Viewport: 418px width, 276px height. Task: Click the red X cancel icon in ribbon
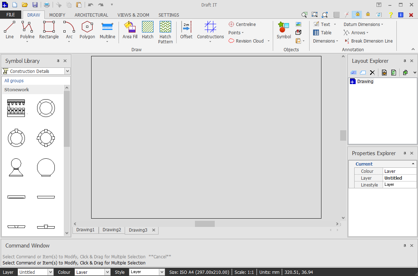coord(411,15)
